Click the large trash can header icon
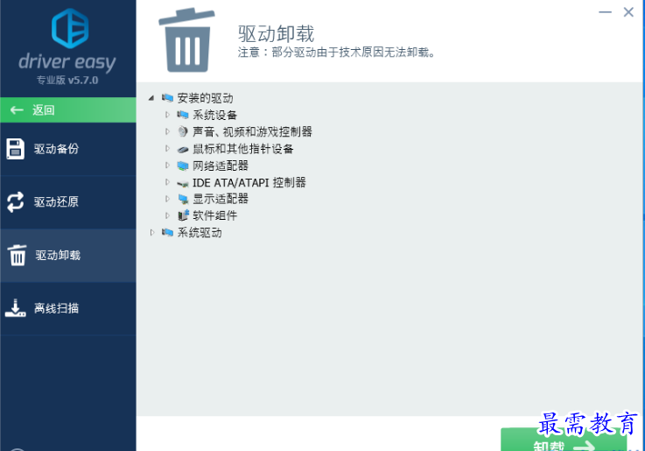The image size is (645, 451). (186, 40)
